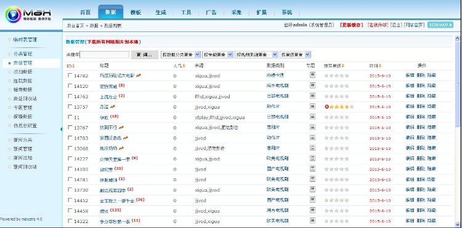This screenshot has height=228, width=462.
Task: Tick checkbox for ID 13767
Action: pyautogui.click(x=70, y=127)
